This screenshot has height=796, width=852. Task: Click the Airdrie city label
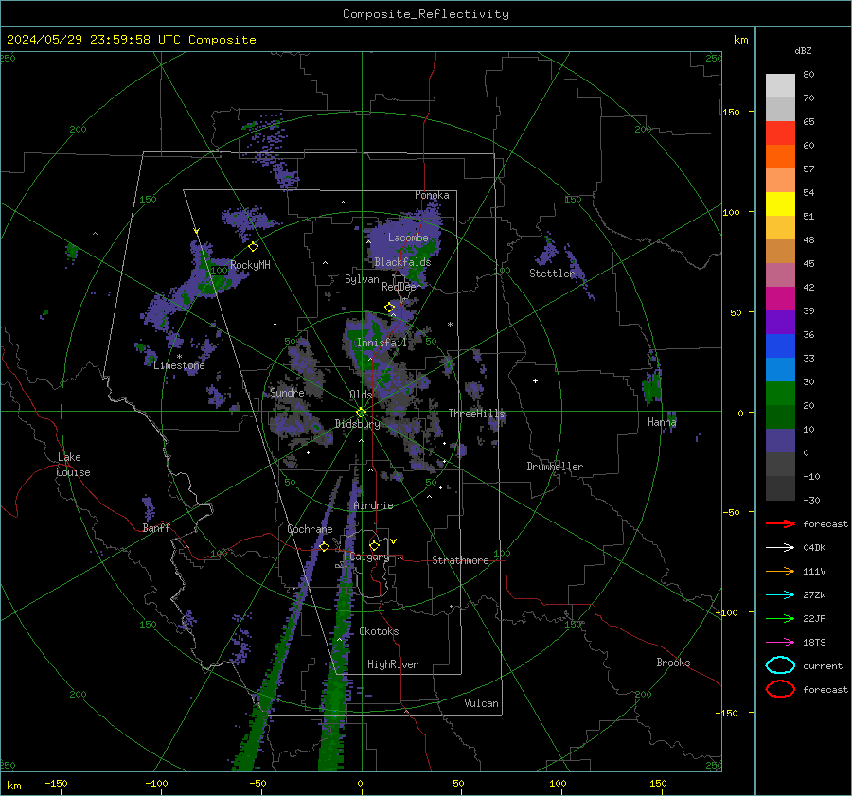pyautogui.click(x=373, y=505)
